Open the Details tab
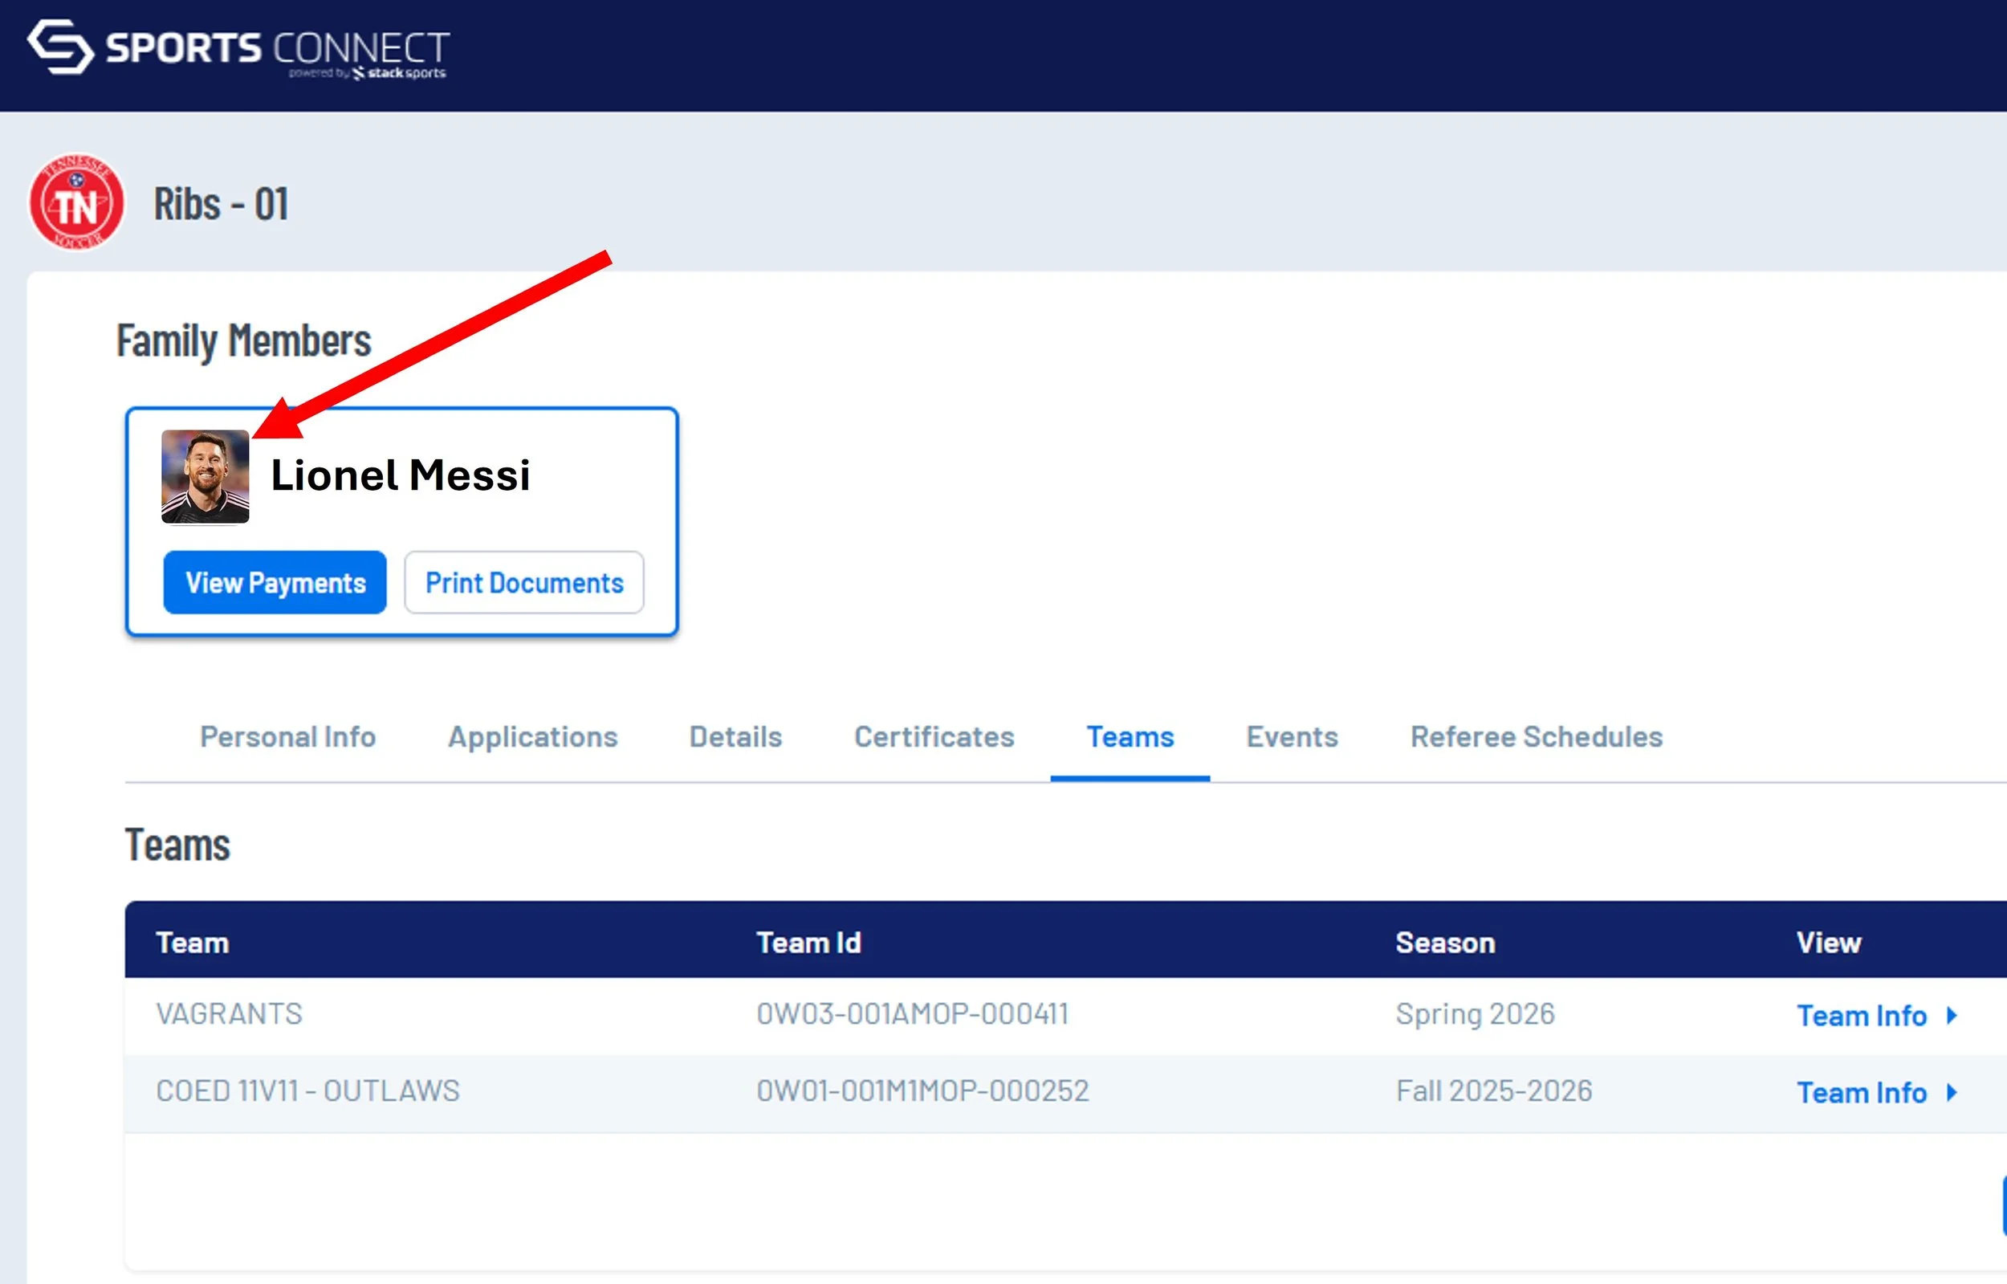2007x1284 pixels. (x=735, y=737)
